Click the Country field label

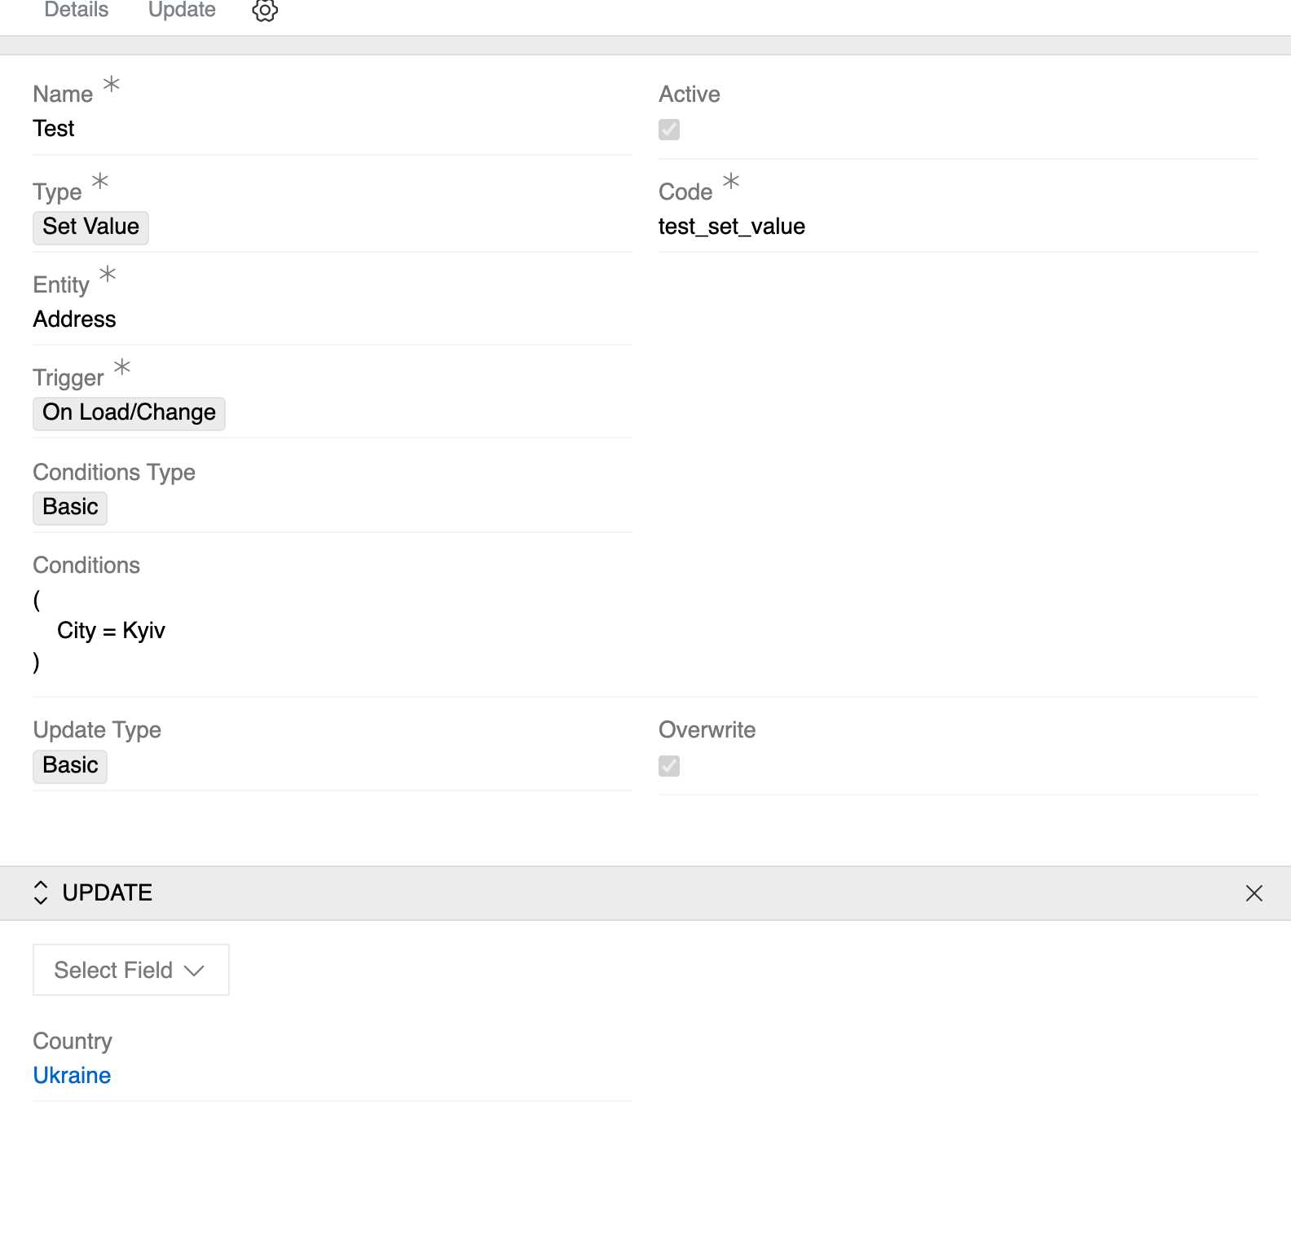(73, 1042)
